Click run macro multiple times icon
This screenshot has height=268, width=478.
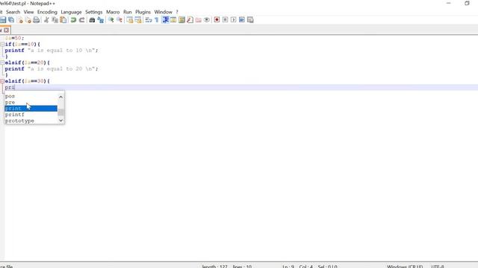point(242,20)
